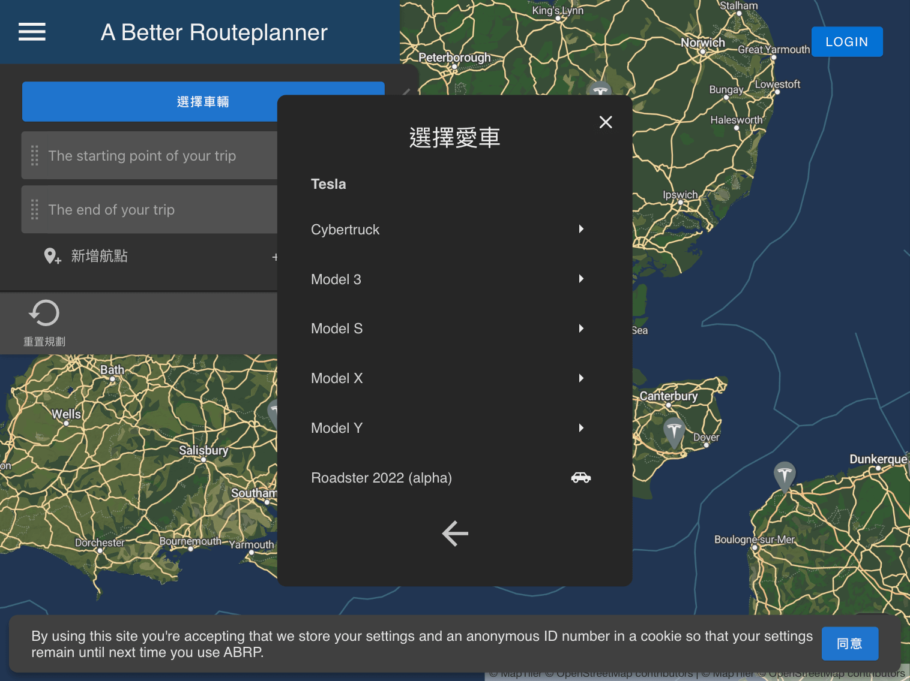Click the add waypoint pin icon
Image resolution: width=910 pixels, height=681 pixels.
[x=52, y=257]
